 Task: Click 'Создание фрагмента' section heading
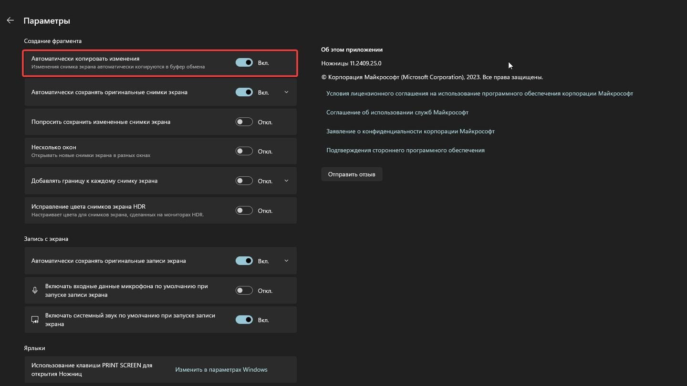[52, 41]
